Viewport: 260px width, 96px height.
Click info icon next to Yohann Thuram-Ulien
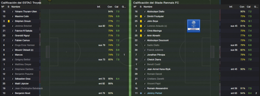click(x=12, y=12)
